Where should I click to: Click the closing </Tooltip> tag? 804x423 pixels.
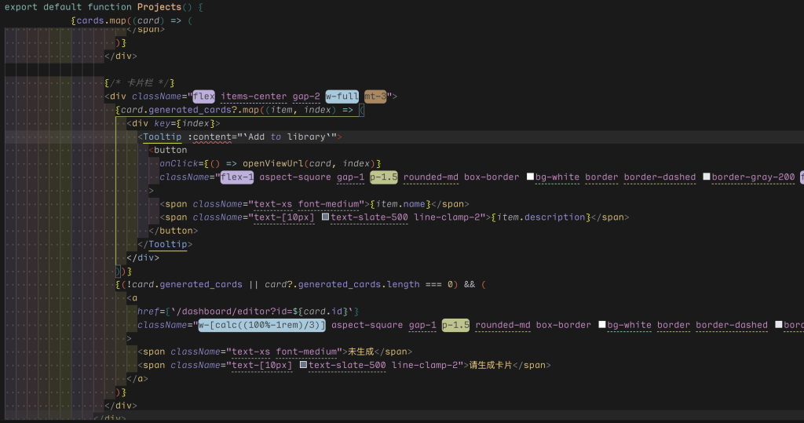(167, 244)
